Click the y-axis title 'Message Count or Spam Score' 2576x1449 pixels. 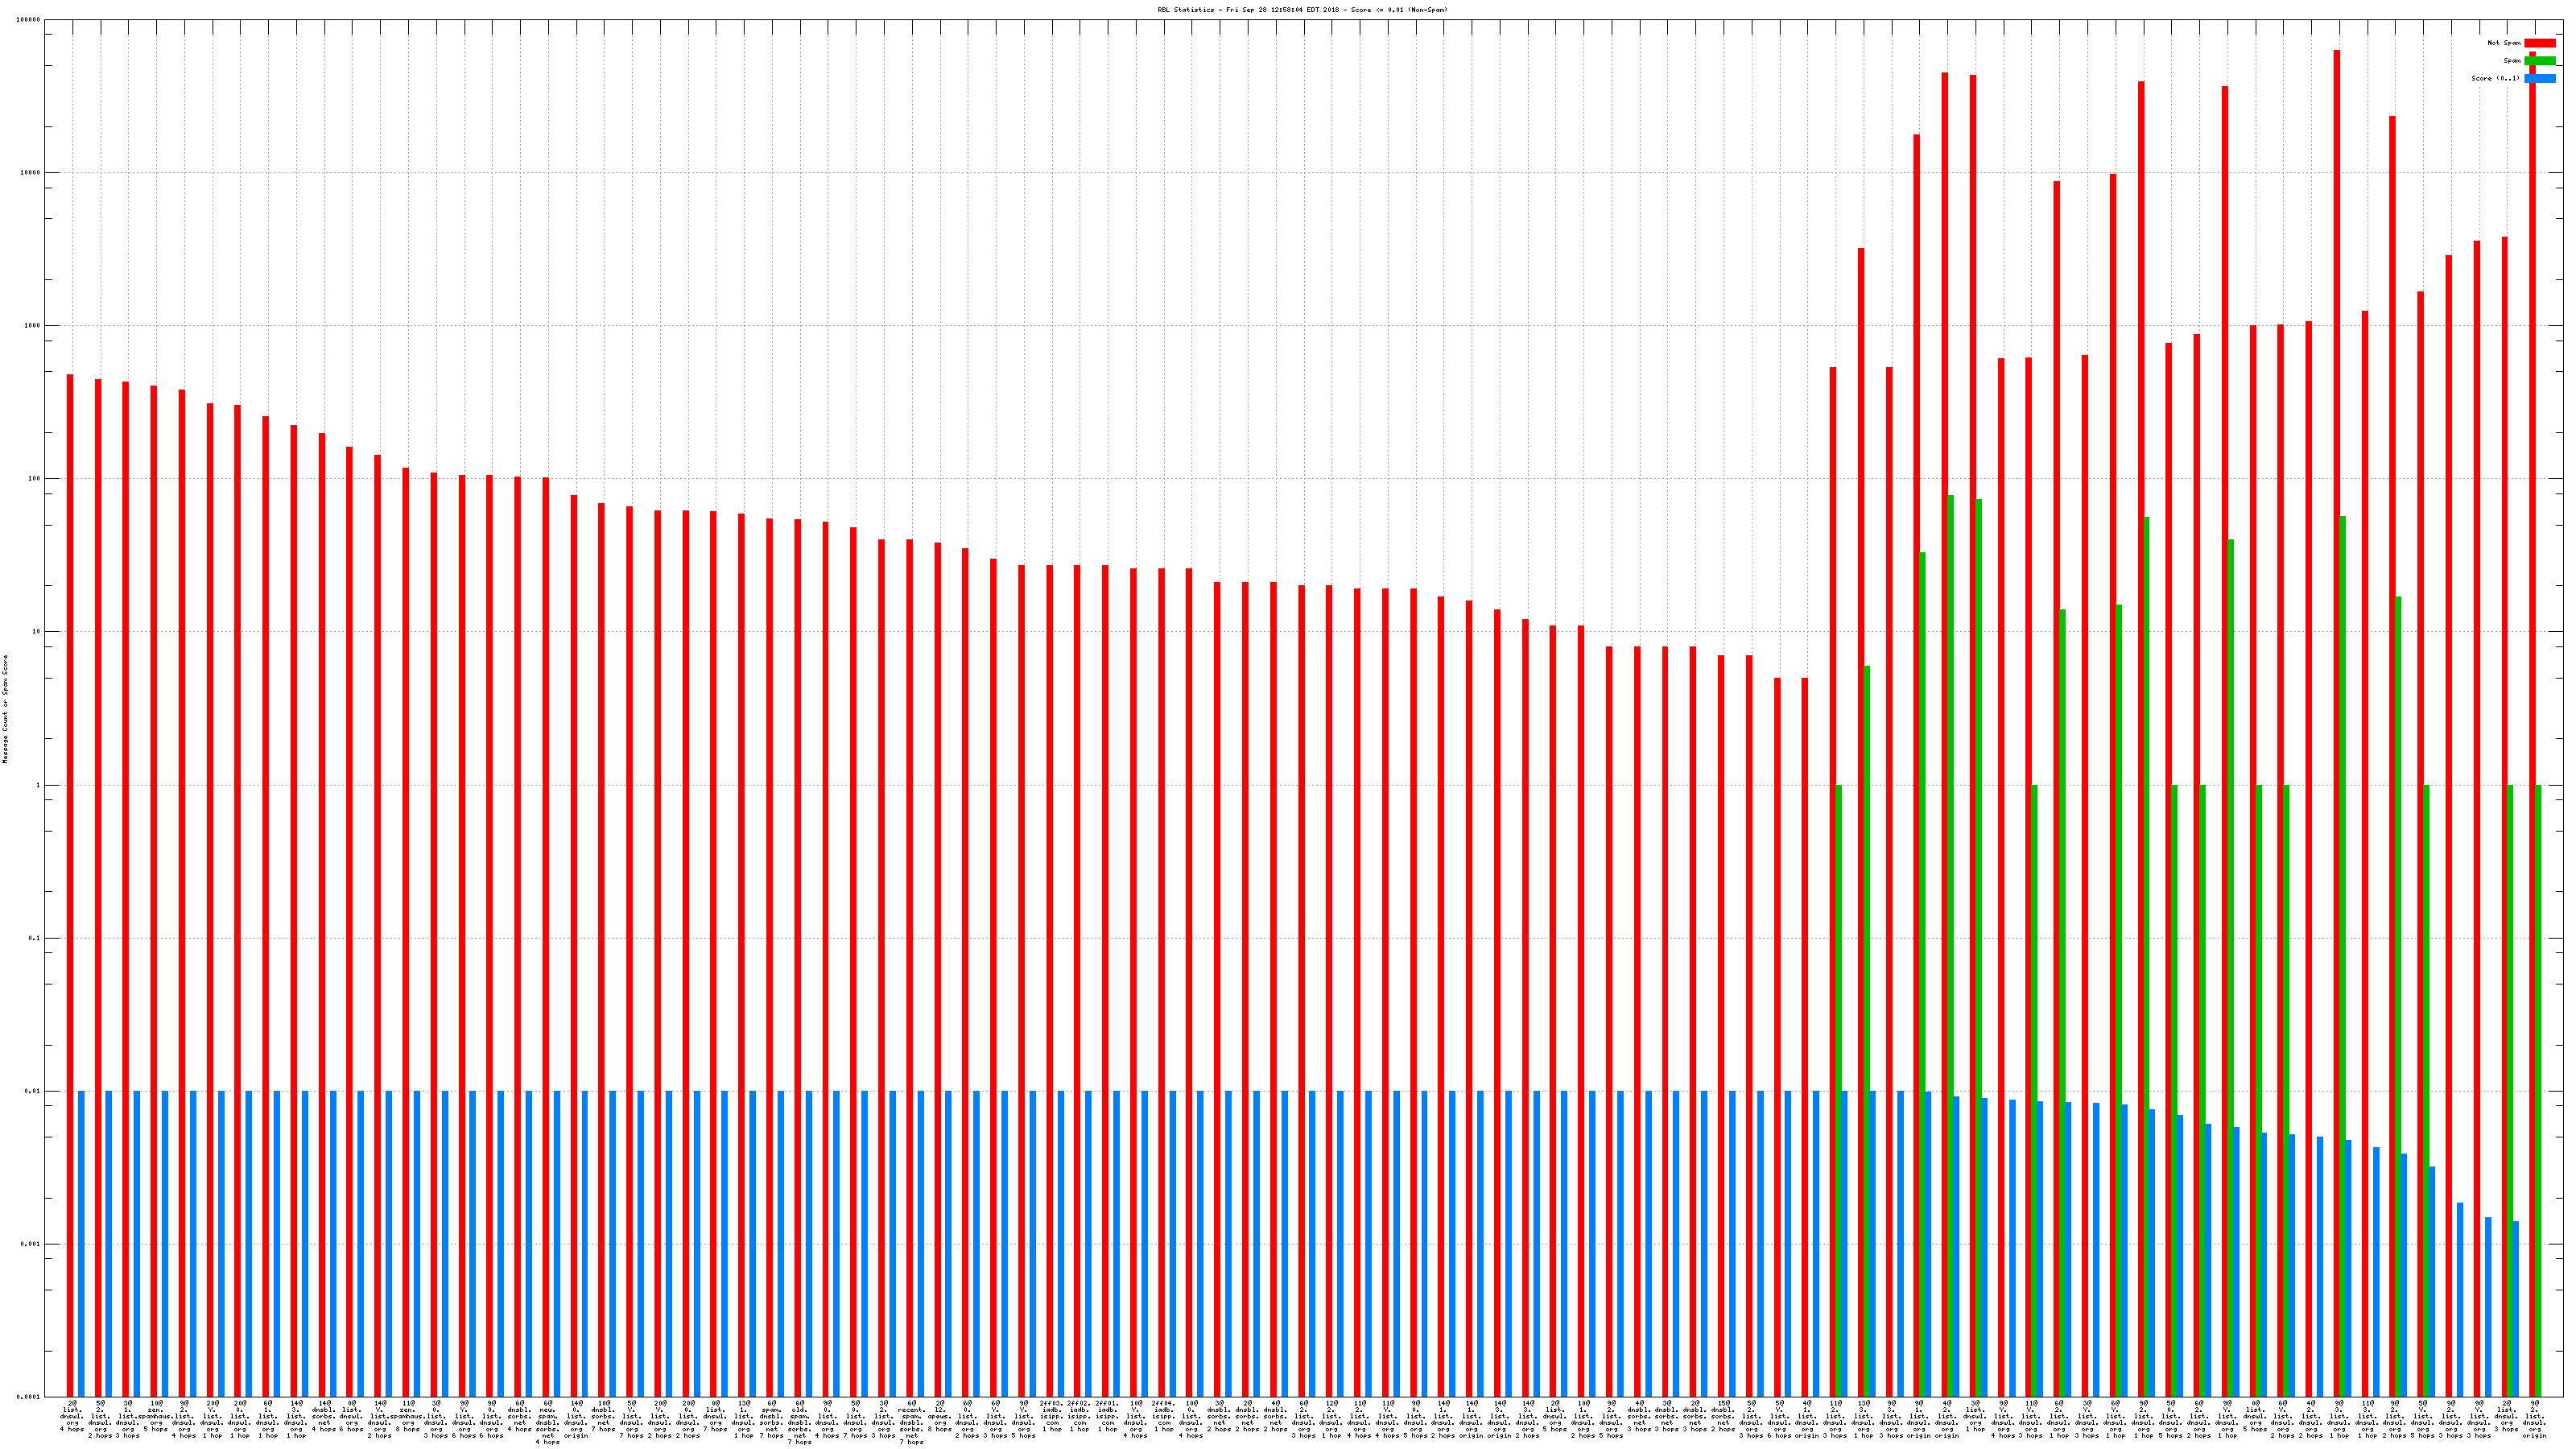pos(5,709)
